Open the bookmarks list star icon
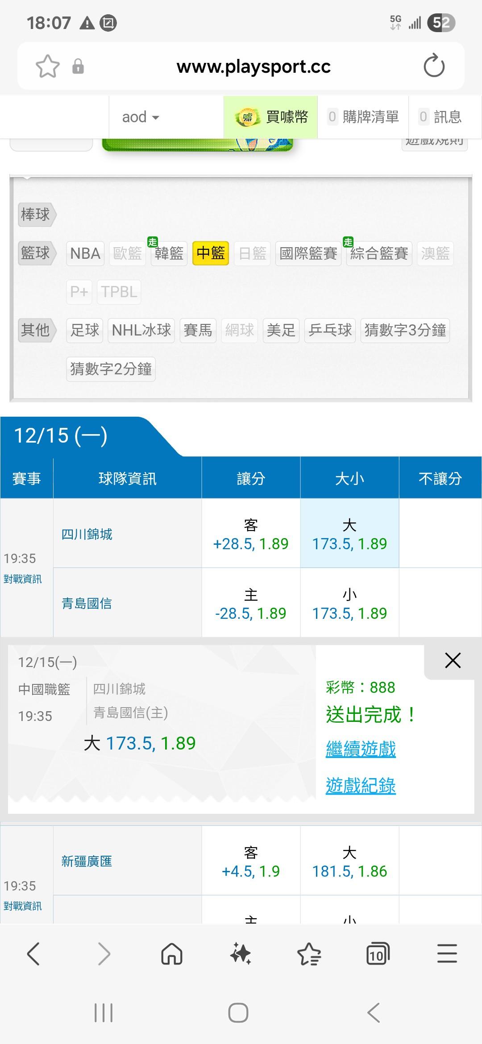This screenshot has height=1044, width=482. tap(309, 954)
